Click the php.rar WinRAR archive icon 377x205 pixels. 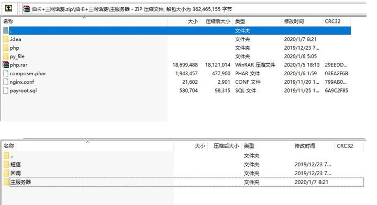pos(6,65)
